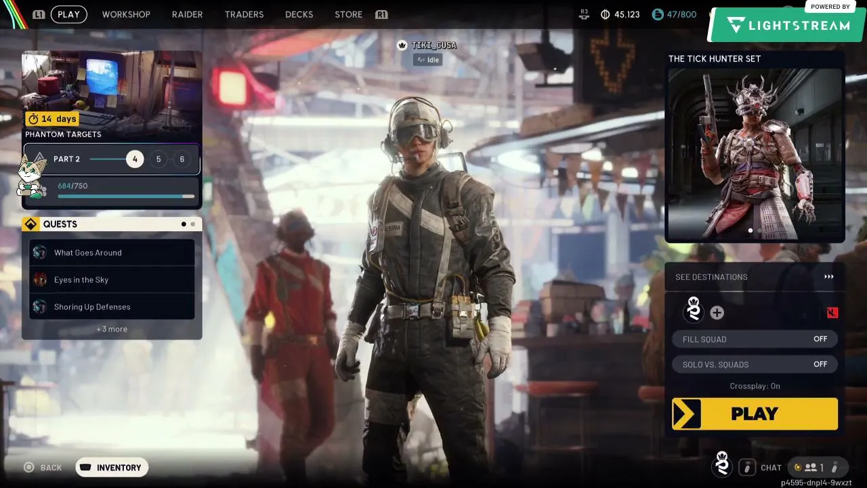
Task: Click the 47/800 token count
Action: point(681,14)
